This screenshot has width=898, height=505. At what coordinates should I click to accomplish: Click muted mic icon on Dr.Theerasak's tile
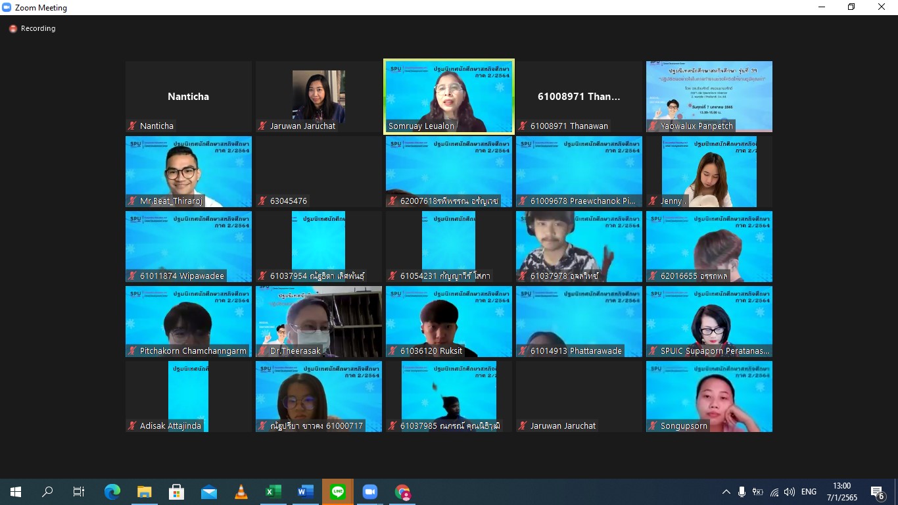pyautogui.click(x=263, y=350)
